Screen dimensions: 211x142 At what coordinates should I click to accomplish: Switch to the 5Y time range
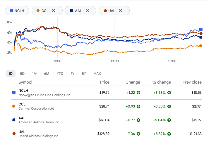(x=84, y=74)
